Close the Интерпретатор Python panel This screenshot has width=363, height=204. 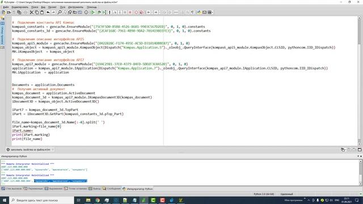click(x=361, y=156)
